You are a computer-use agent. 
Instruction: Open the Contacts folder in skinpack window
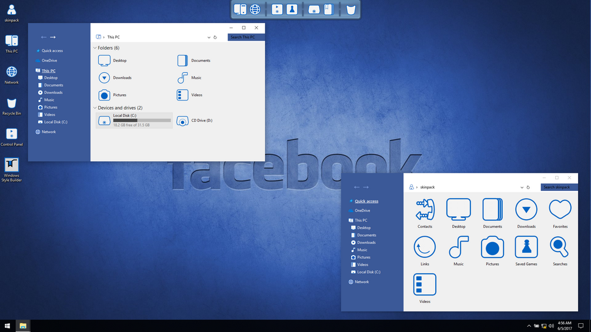click(425, 210)
